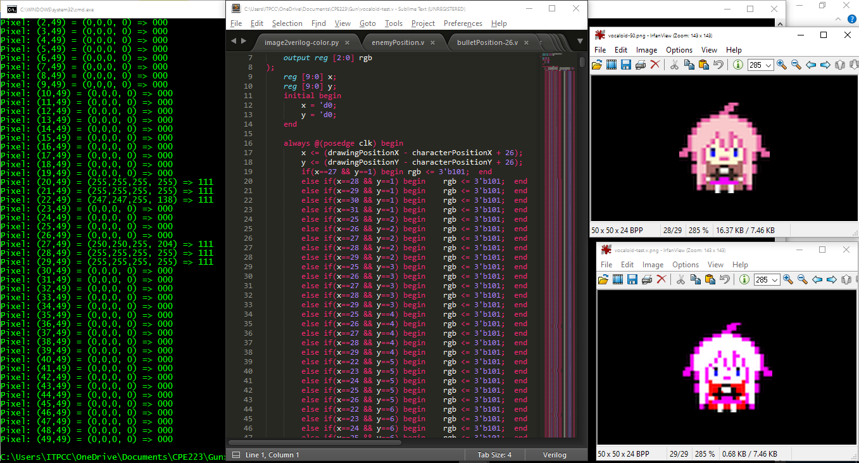
Task: Click green Info icon in vocaloid-test.v.png window
Action: (744, 279)
